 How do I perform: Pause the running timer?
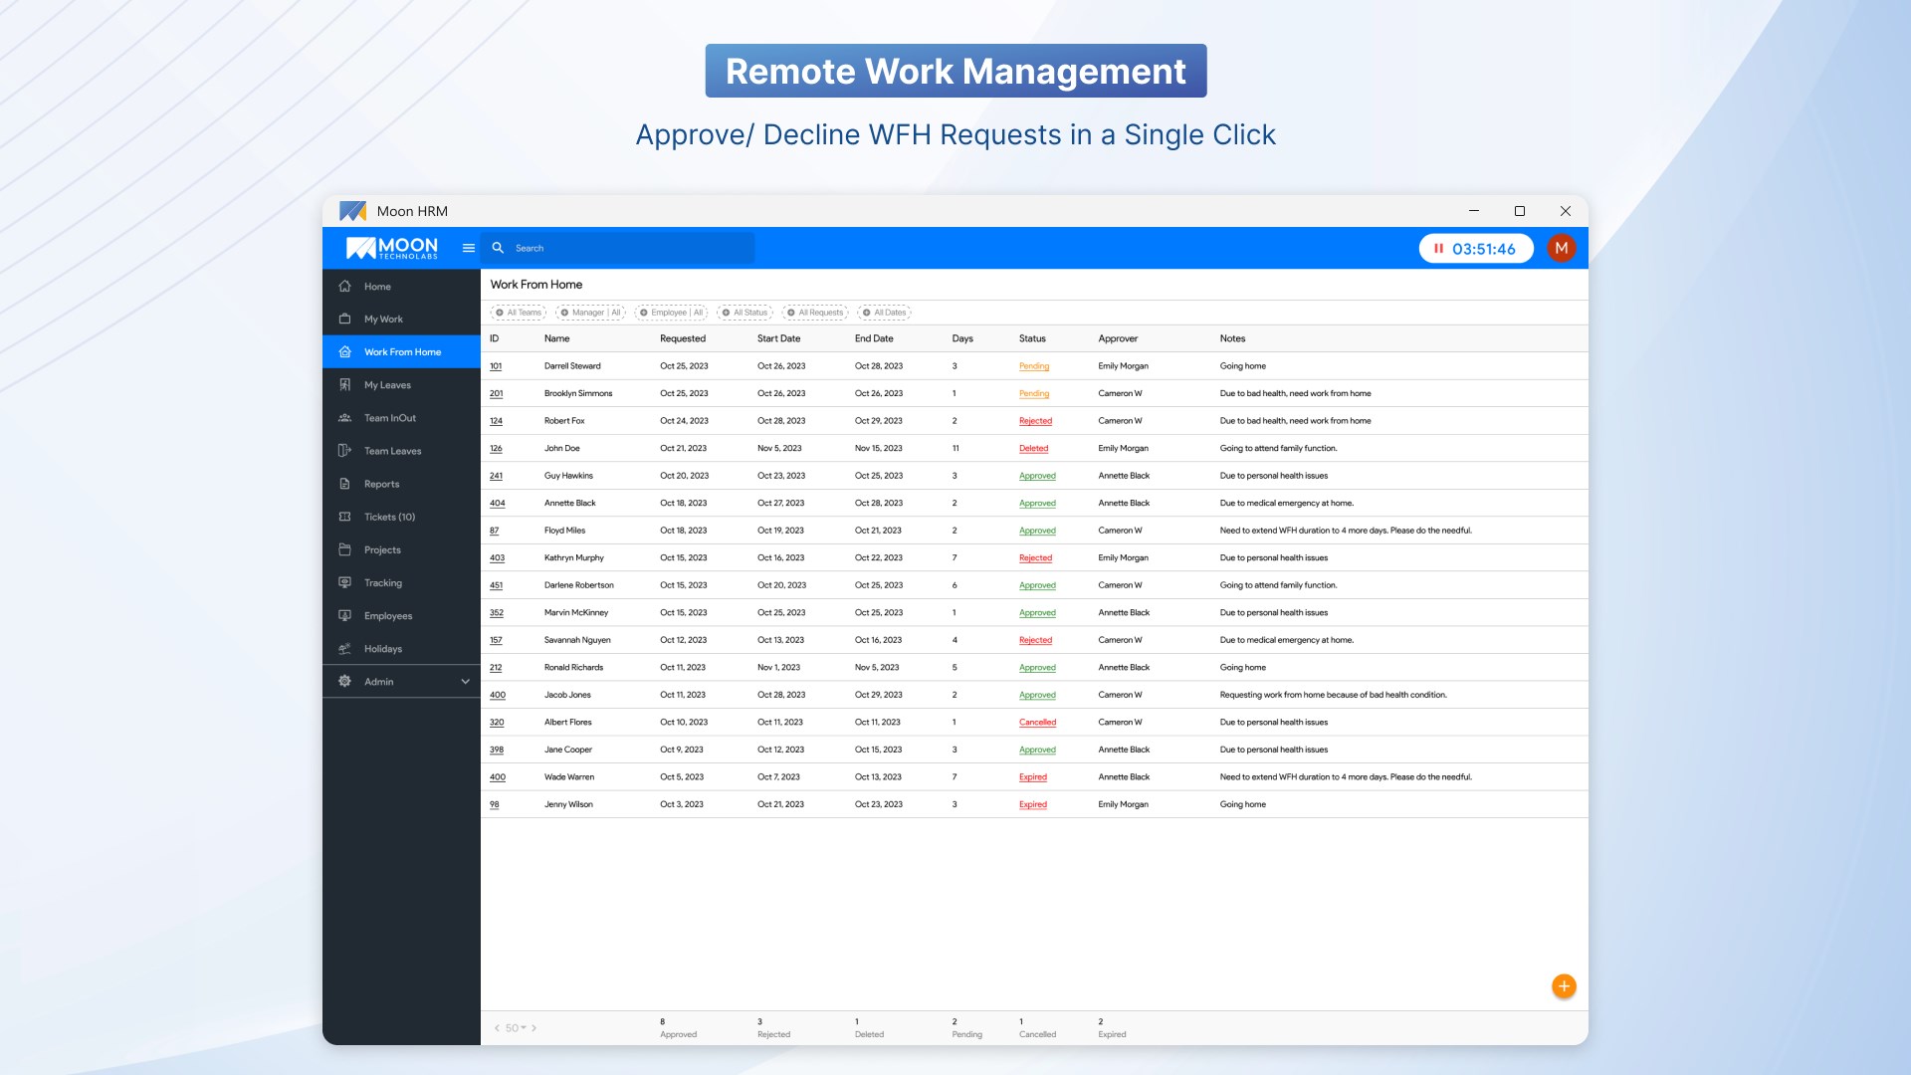(1438, 249)
